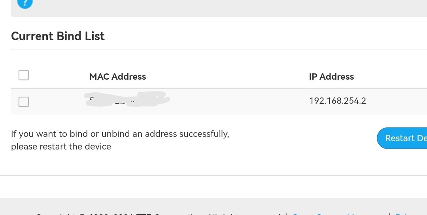The height and width of the screenshot is (215, 427).
Task: Click the MAC Address column header
Action: coord(117,77)
